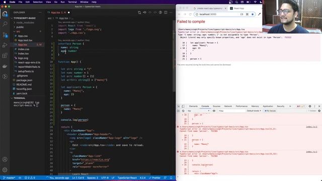Click the bookmark star in address bar
322x181 pixels.
coord(253,15)
